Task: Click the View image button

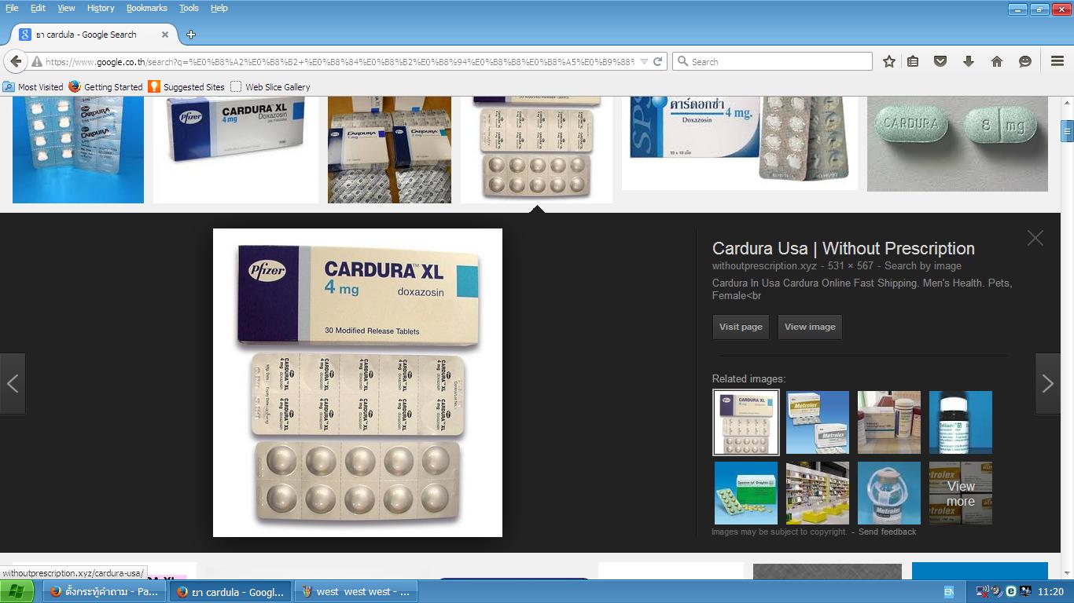Action: coord(810,327)
